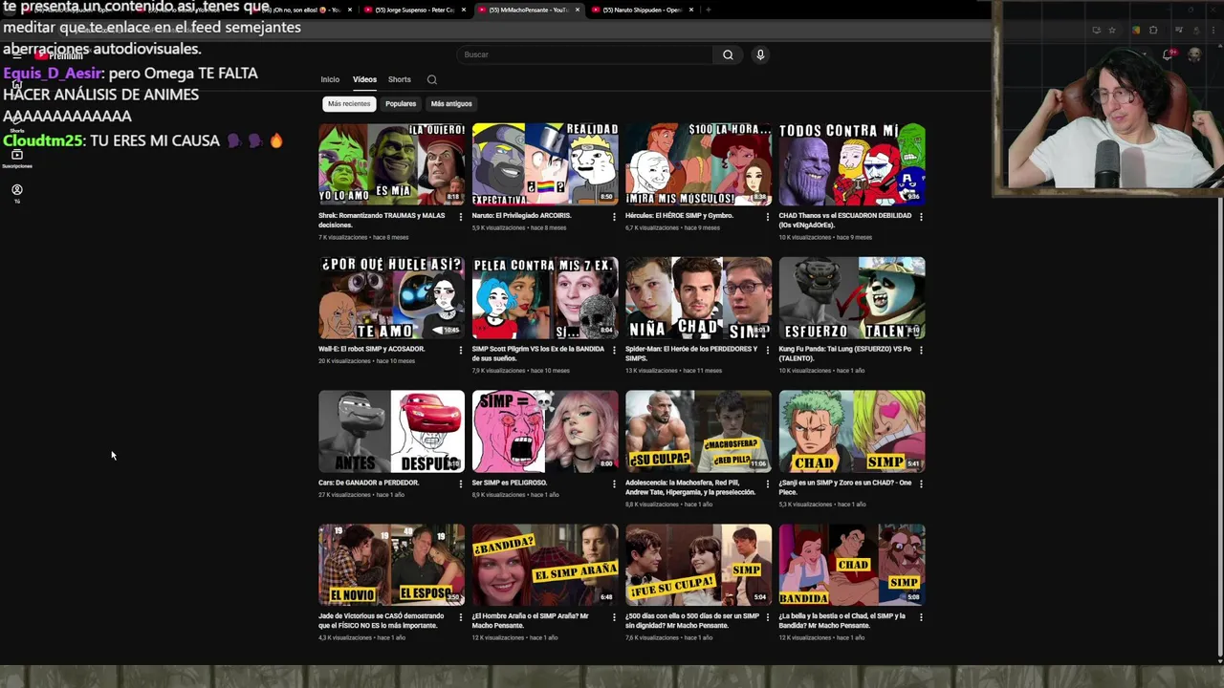Image resolution: width=1224 pixels, height=688 pixels.
Task: Close the MrMachoPensante browser tab
Action: (x=578, y=10)
